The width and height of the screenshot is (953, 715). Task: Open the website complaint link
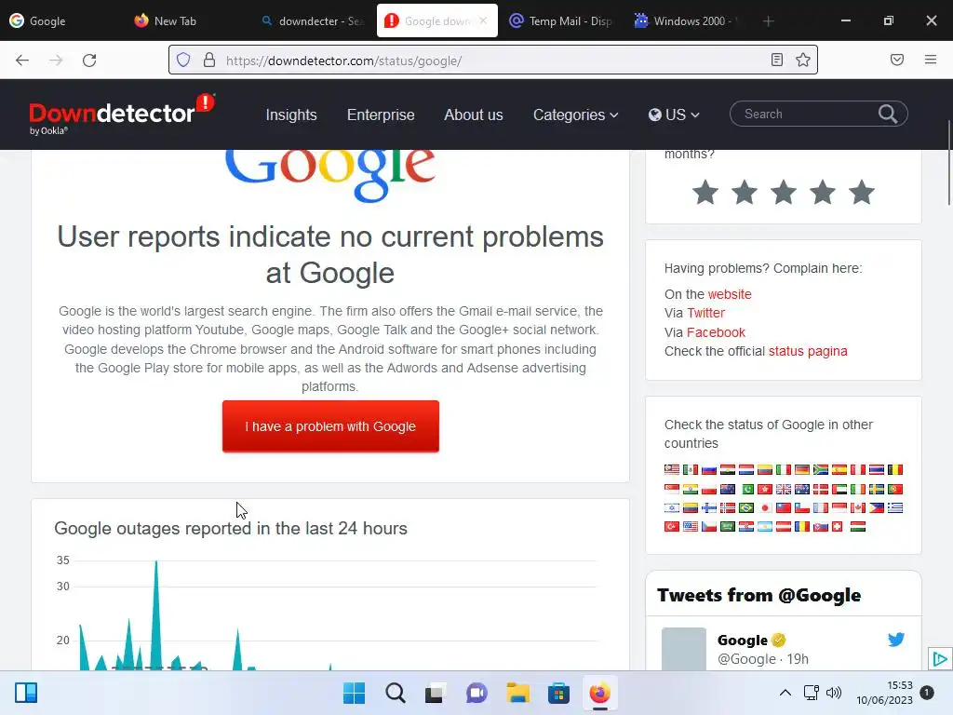730,294
